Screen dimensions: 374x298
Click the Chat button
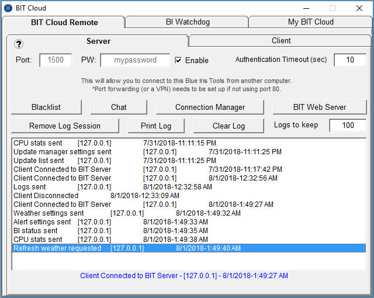coord(119,107)
